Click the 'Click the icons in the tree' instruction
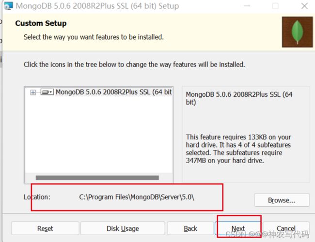315x242 pixels. tap(134, 64)
